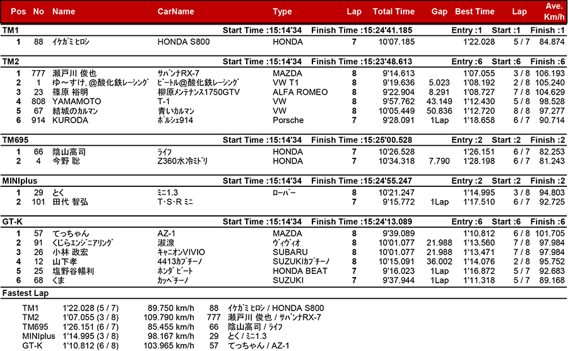Click gap value '5.023'
568x351 pixels.
click(439, 83)
